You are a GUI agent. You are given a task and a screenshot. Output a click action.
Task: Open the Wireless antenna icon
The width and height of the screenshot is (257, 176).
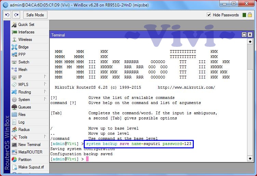pyautogui.click(x=14, y=40)
